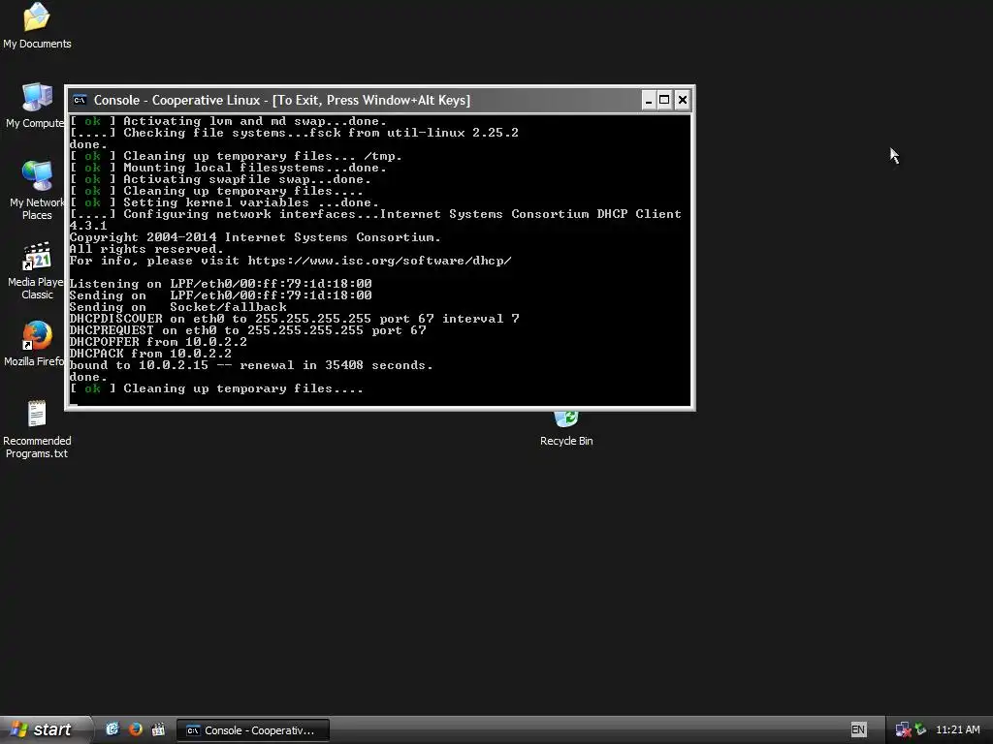Click the DHCPDISCOVER on eth0 line
Screen dimensions: 993x744
(x=294, y=319)
